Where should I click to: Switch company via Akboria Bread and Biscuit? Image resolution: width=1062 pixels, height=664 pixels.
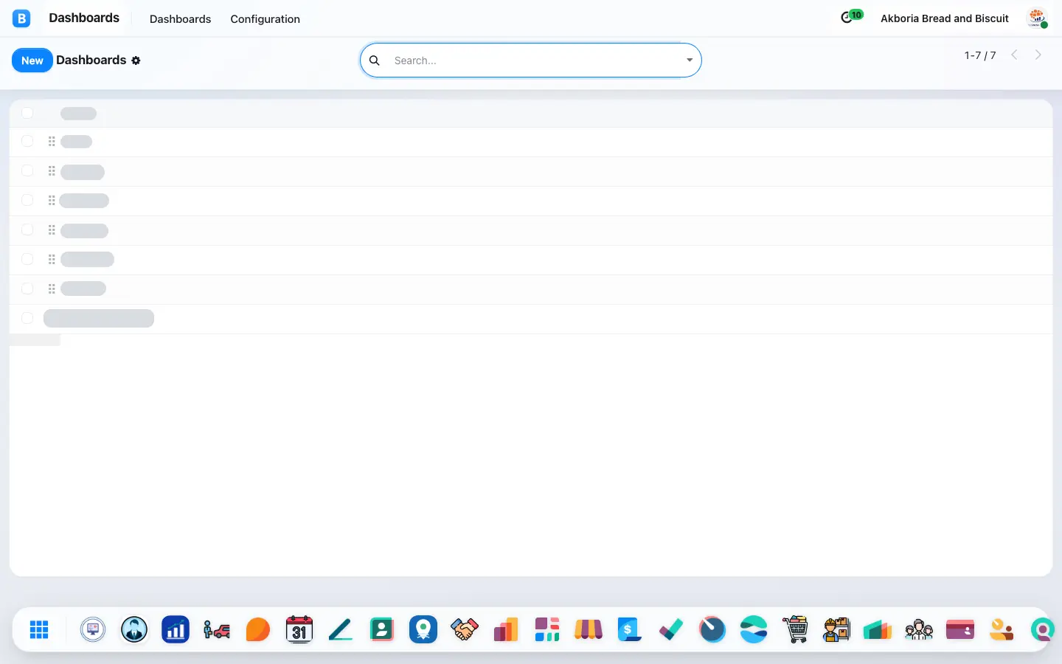point(945,18)
